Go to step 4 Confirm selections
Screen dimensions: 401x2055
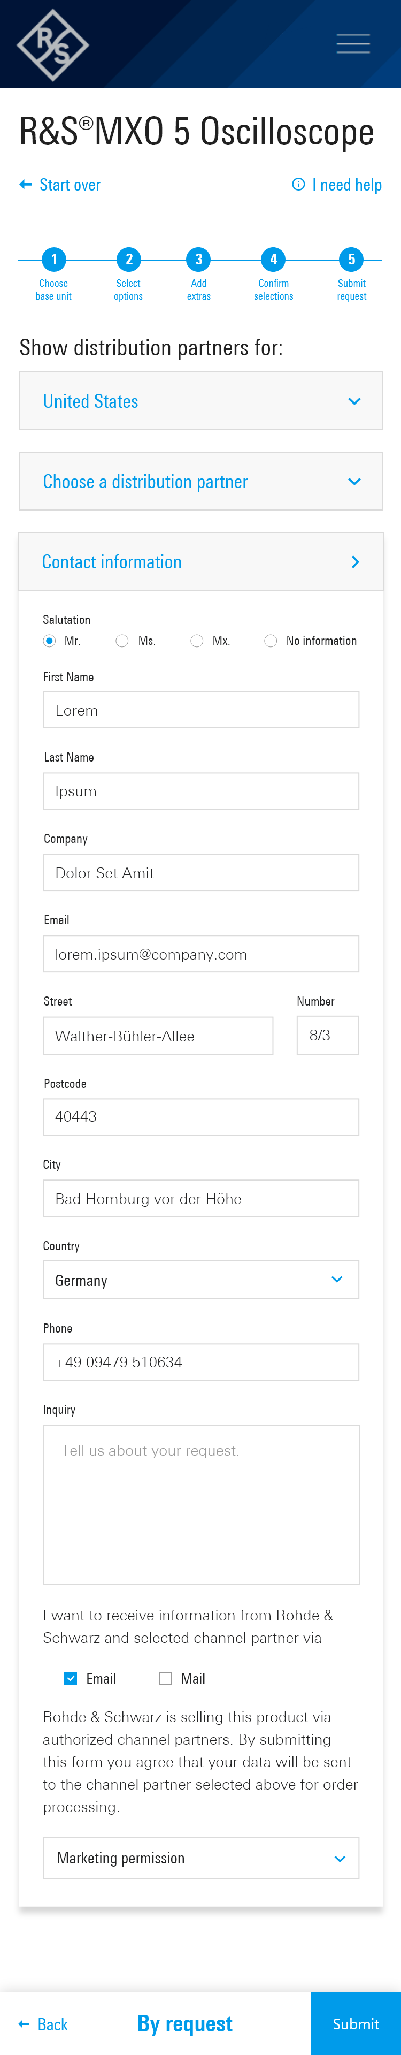pyautogui.click(x=273, y=275)
